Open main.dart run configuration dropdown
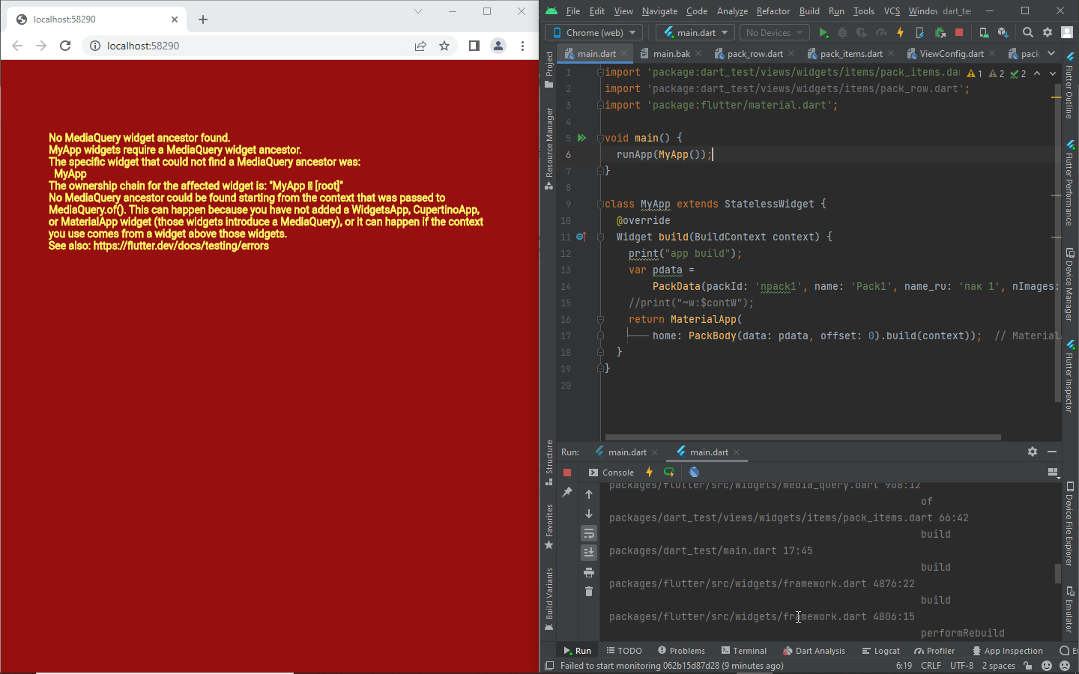 [695, 33]
